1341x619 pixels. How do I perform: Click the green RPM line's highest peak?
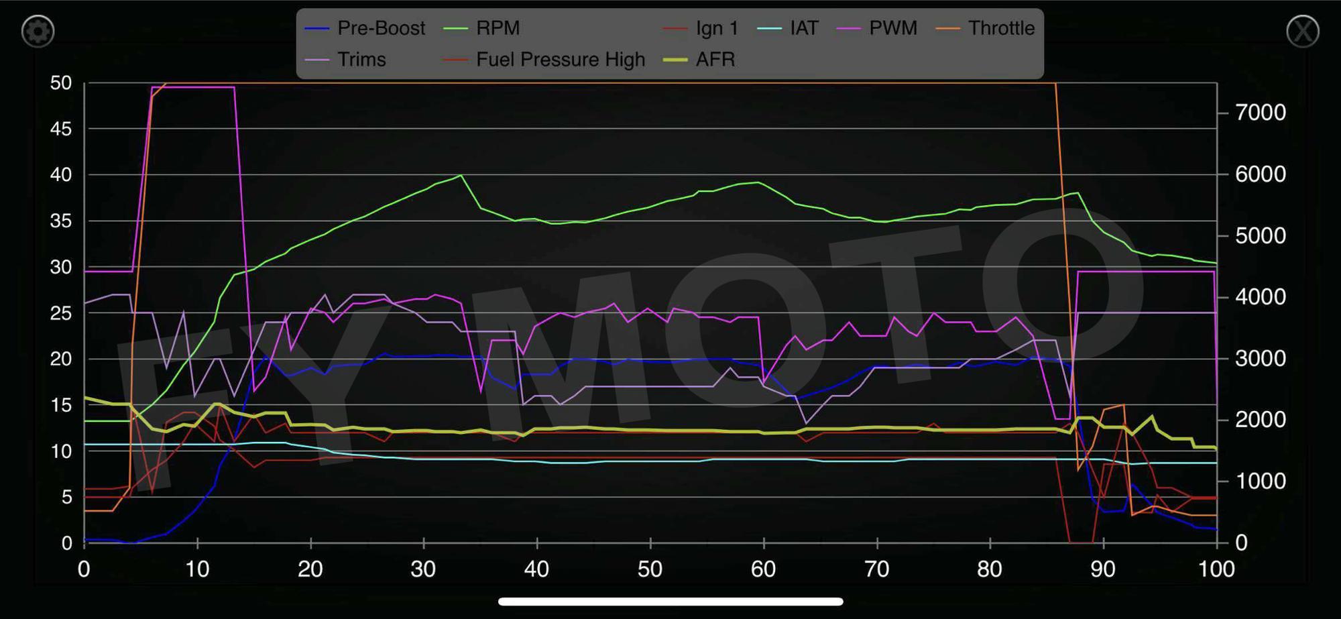coord(461,176)
